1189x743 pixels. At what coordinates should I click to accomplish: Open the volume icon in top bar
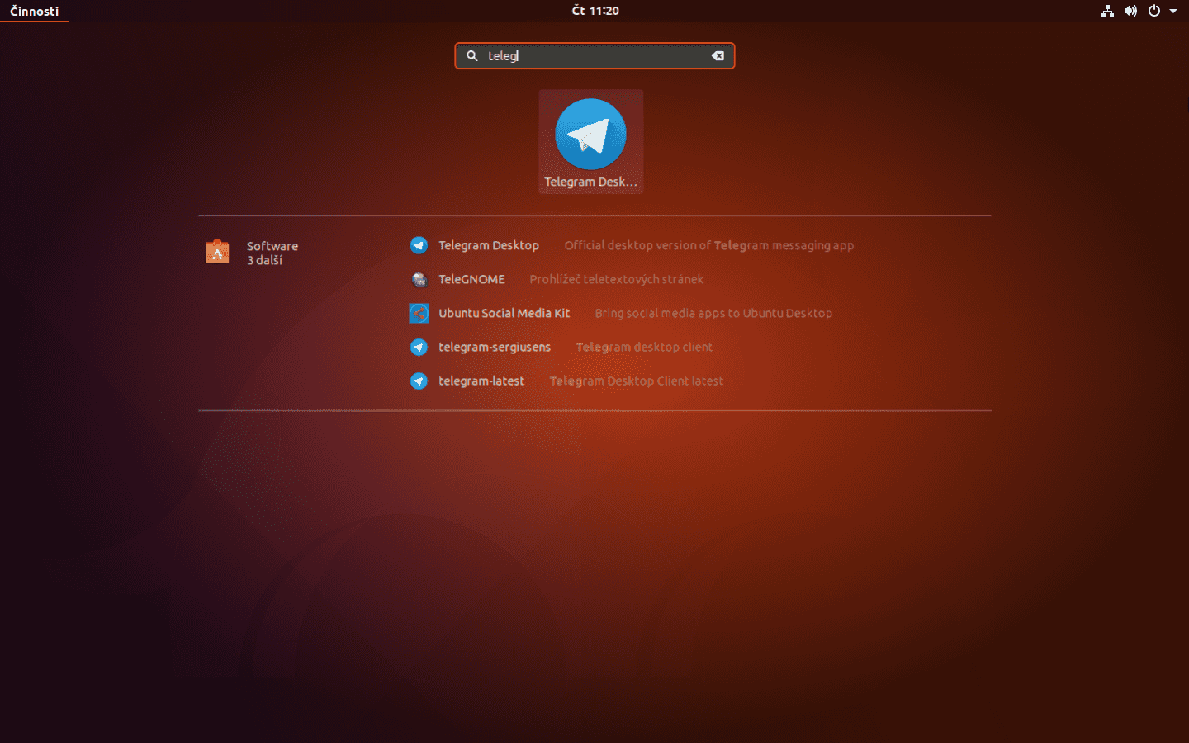1130,11
